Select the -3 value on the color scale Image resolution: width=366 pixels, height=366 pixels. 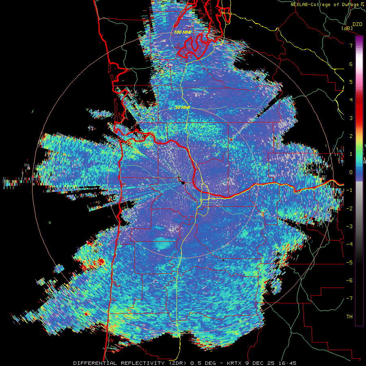[349, 227]
